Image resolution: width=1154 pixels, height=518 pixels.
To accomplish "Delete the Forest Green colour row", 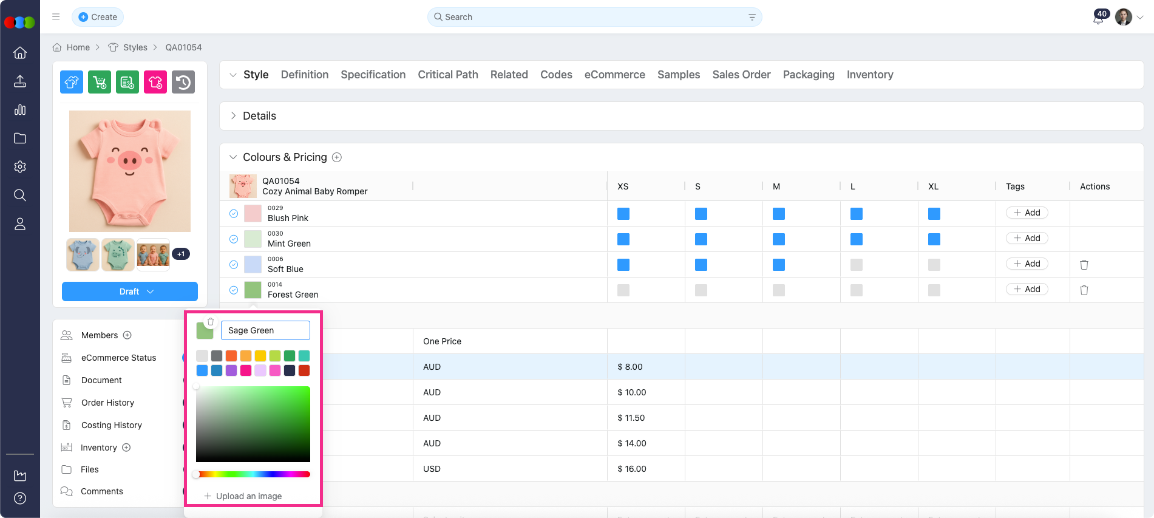I will [1084, 290].
